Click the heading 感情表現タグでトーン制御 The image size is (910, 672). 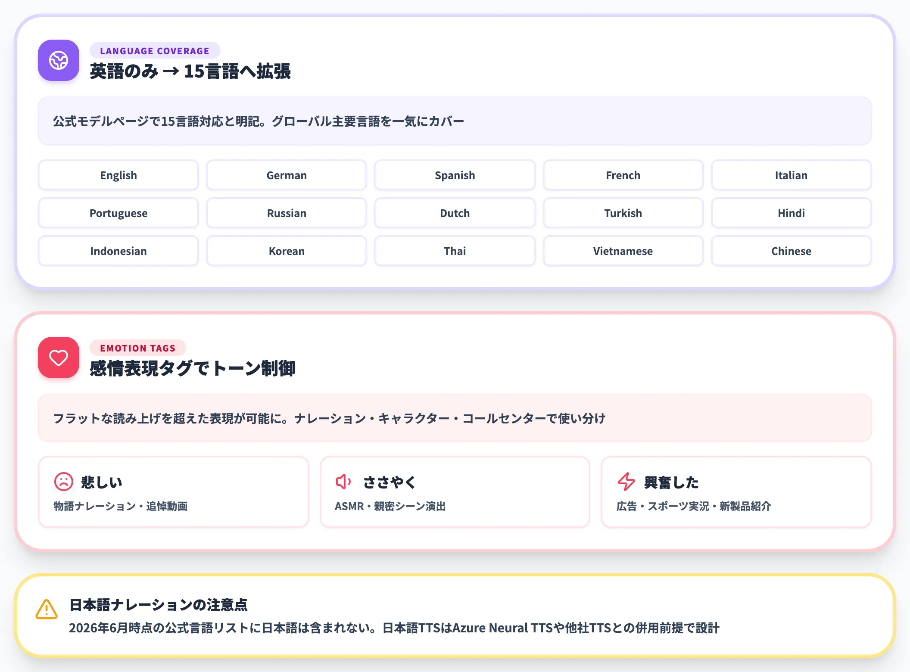coord(193,369)
